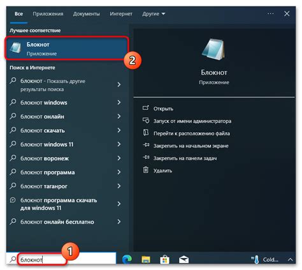Choose Закрепить на панели задач
Screen dimensions: 302x270
pyautogui.click(x=185, y=158)
